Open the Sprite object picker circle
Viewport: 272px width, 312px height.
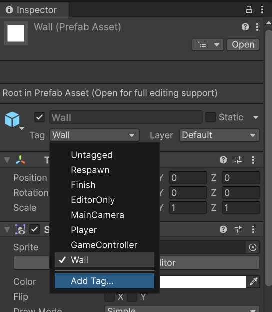253,247
